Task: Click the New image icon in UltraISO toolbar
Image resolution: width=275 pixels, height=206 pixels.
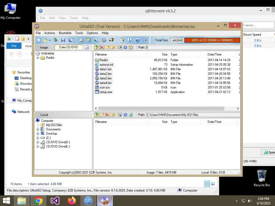Action: pyautogui.click(x=39, y=40)
